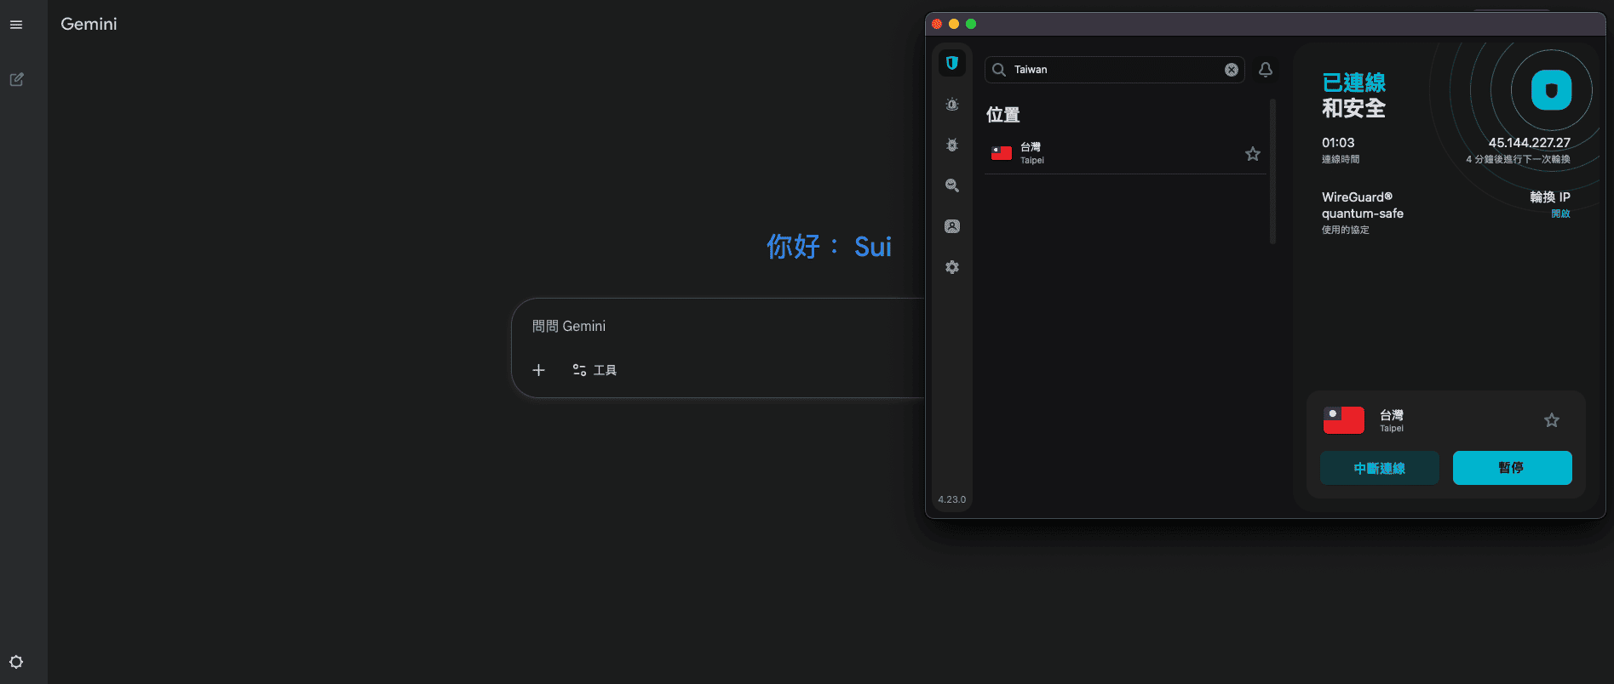Viewport: 1614px width, 684px height.
Task: Clear the Taiwan search text
Action: pyautogui.click(x=1232, y=70)
